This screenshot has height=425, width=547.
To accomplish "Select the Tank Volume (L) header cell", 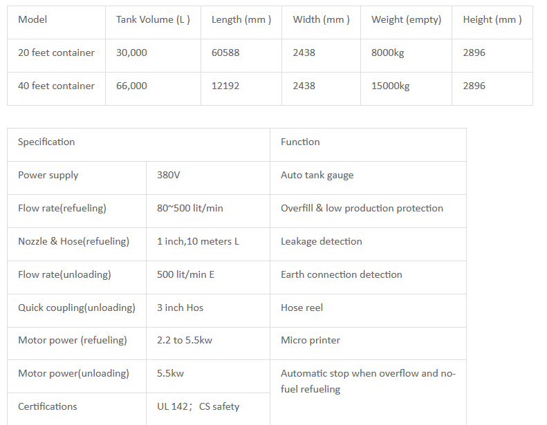I will [x=153, y=19].
